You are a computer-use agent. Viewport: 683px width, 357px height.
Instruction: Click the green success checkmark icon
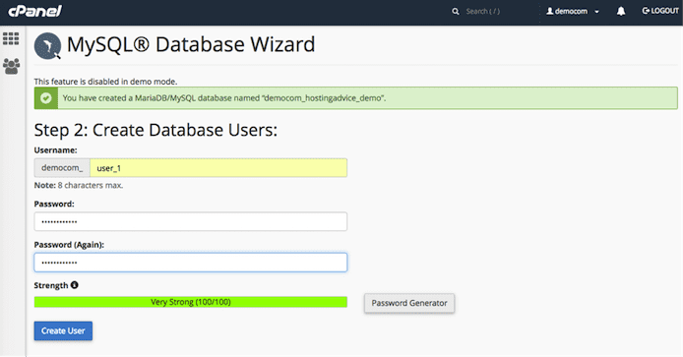[45, 98]
